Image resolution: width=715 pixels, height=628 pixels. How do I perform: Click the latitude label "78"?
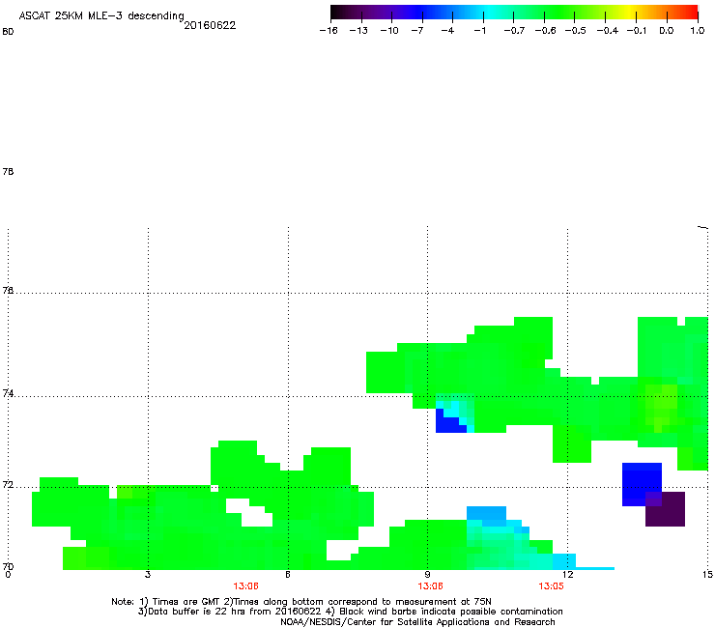point(8,171)
